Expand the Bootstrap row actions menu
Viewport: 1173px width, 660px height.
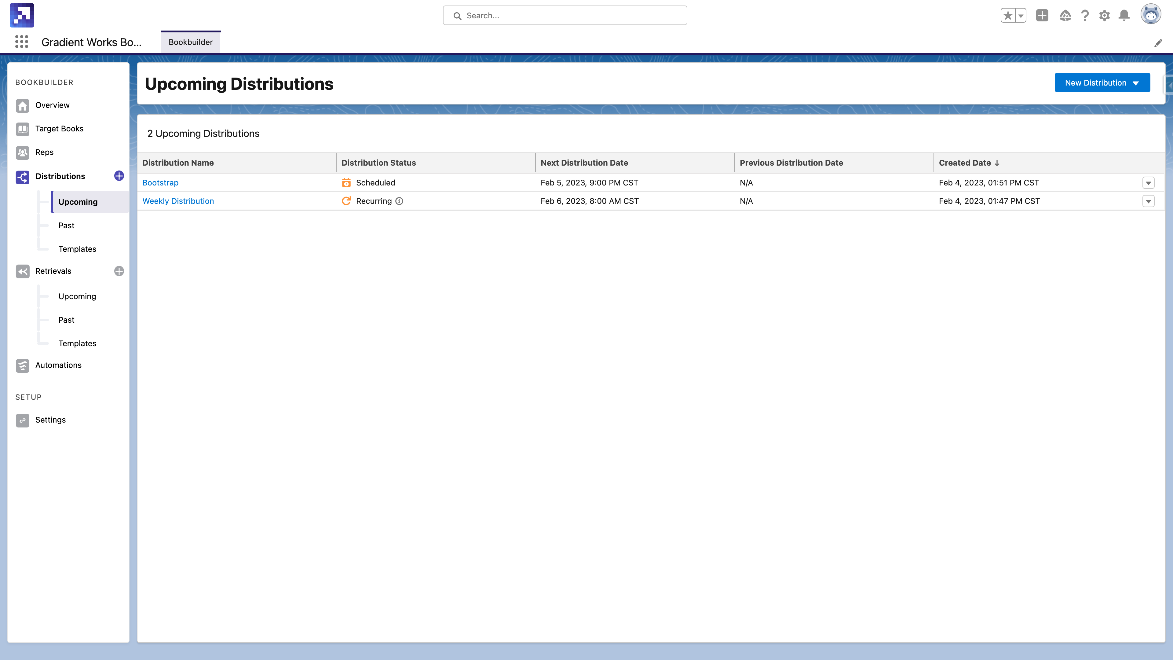click(x=1149, y=183)
